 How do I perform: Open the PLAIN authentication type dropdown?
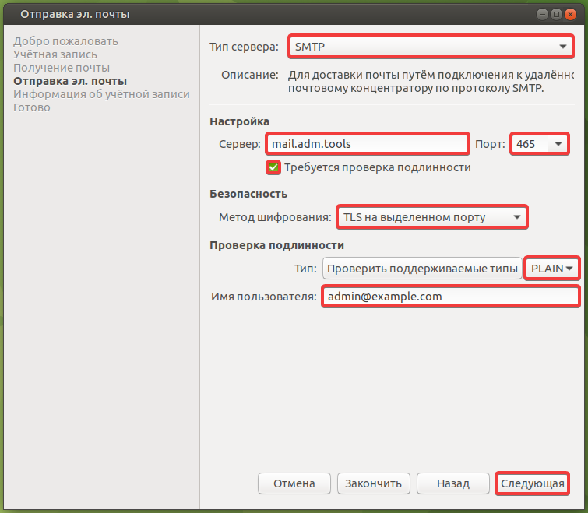click(552, 269)
